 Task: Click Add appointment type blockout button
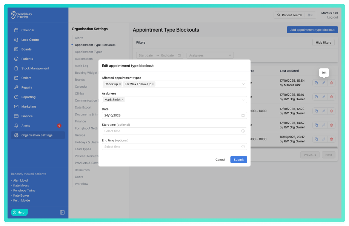pyautogui.click(x=312, y=30)
